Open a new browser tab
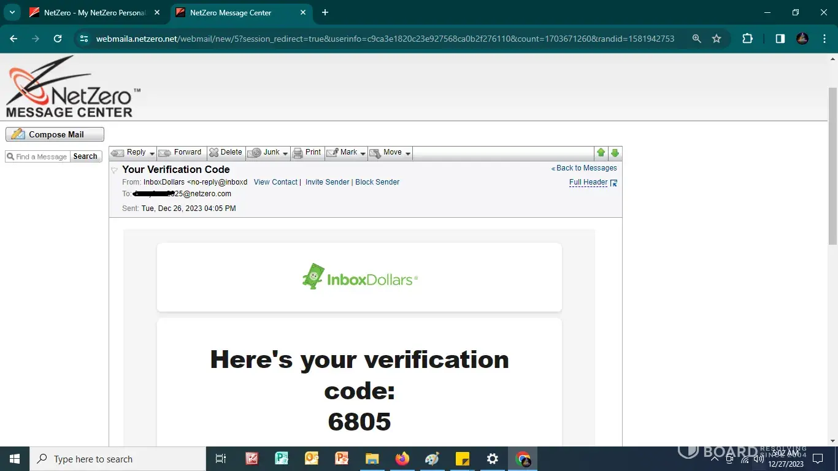Viewport: 838px width, 471px height. [x=325, y=13]
